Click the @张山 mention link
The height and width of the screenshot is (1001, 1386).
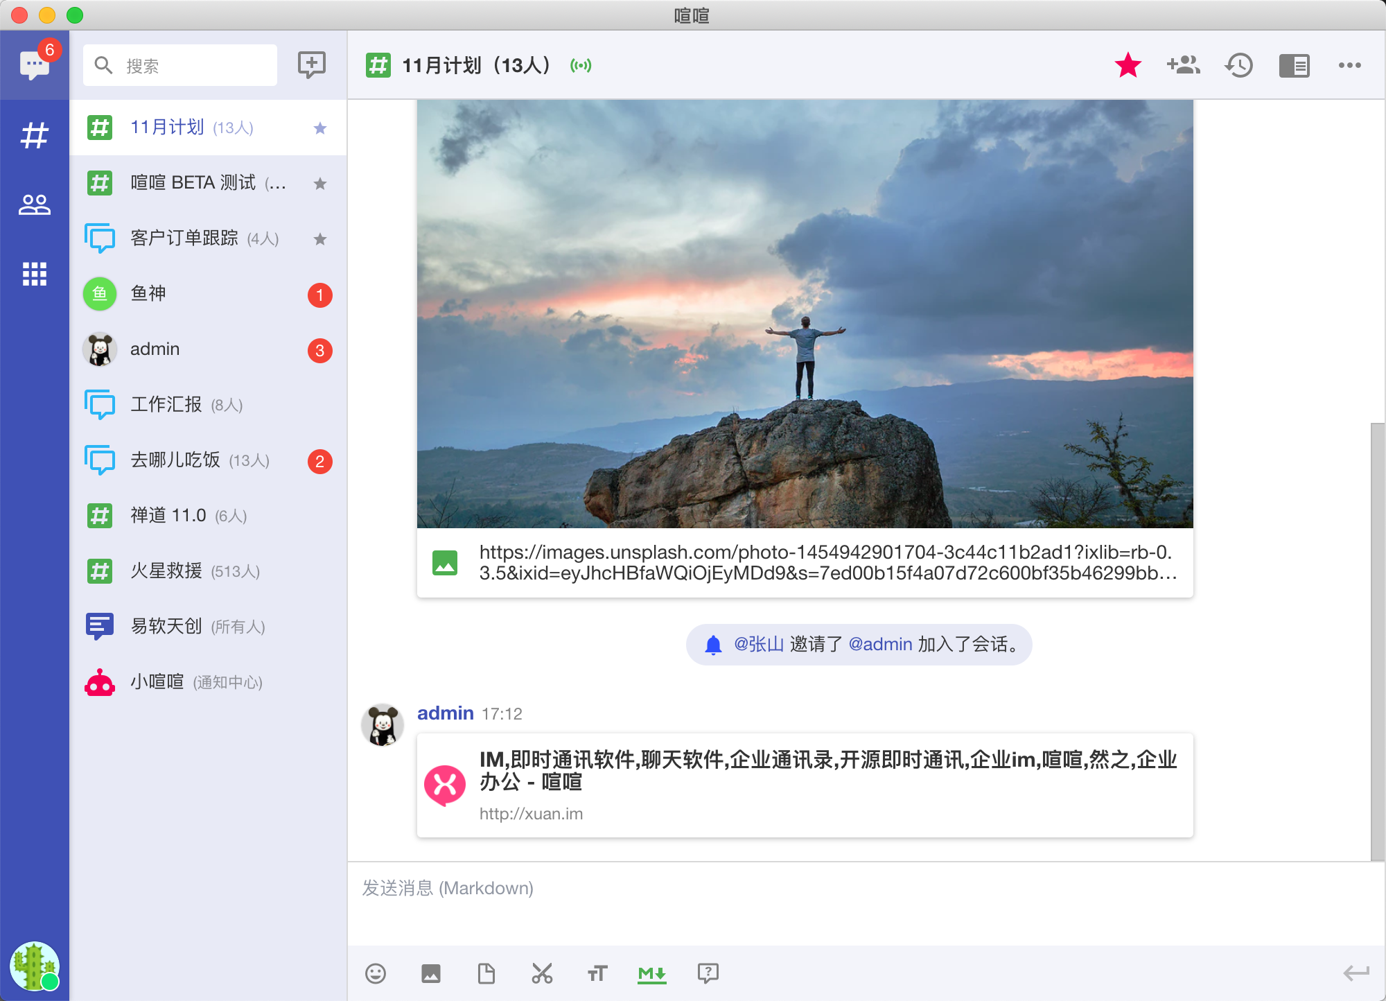pos(759,644)
